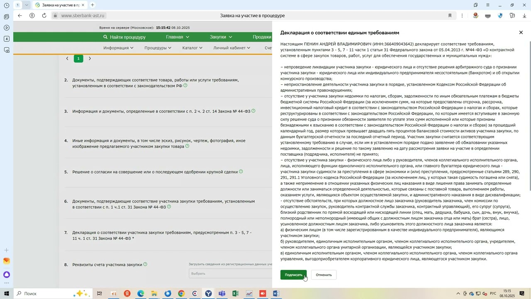Open the Главная dropdown menu
This screenshot has width=531, height=299.
tap(177, 37)
